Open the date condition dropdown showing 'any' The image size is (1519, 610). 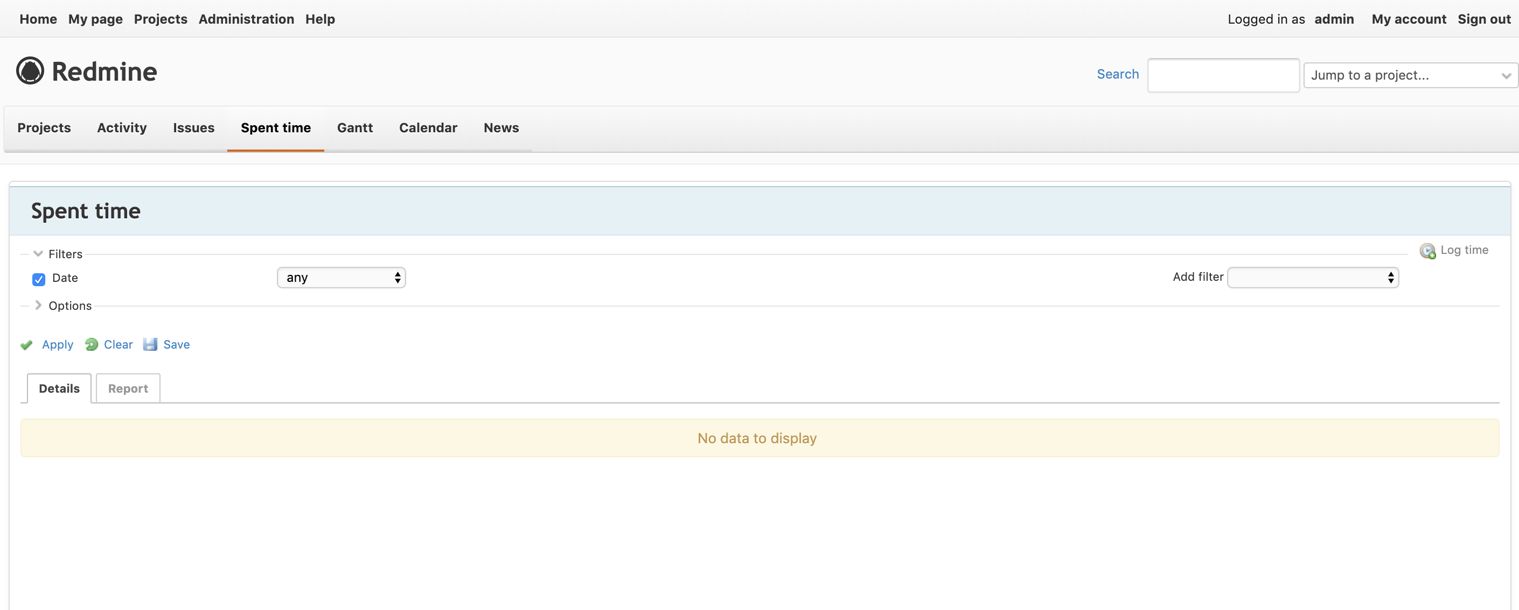(x=341, y=276)
